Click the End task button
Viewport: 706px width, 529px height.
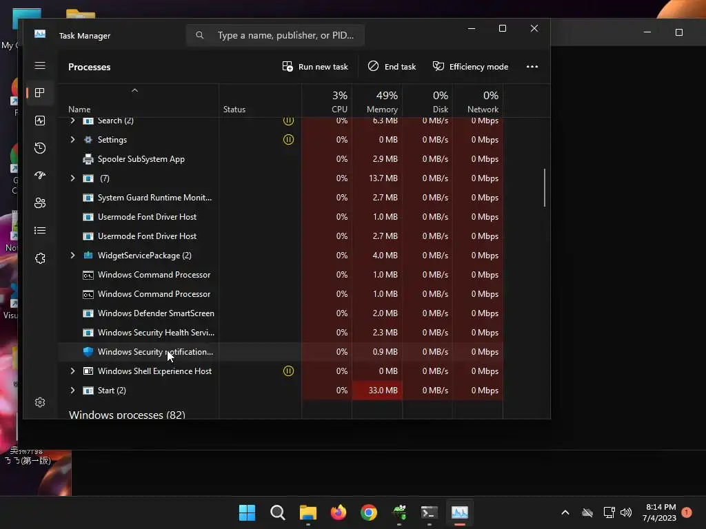click(x=392, y=67)
